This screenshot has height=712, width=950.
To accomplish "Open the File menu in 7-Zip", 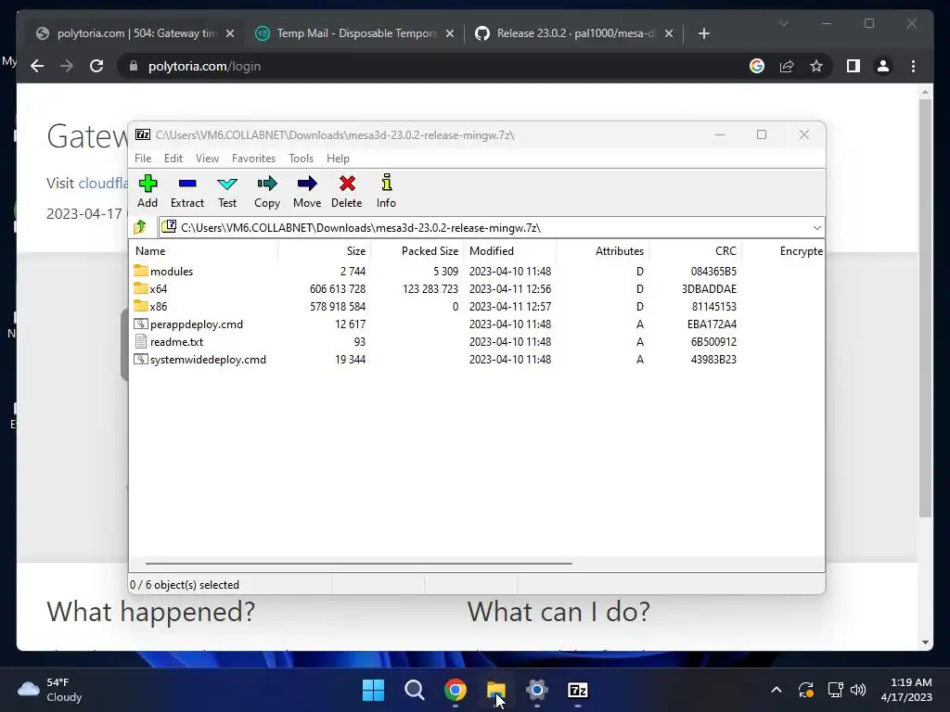I will point(143,158).
